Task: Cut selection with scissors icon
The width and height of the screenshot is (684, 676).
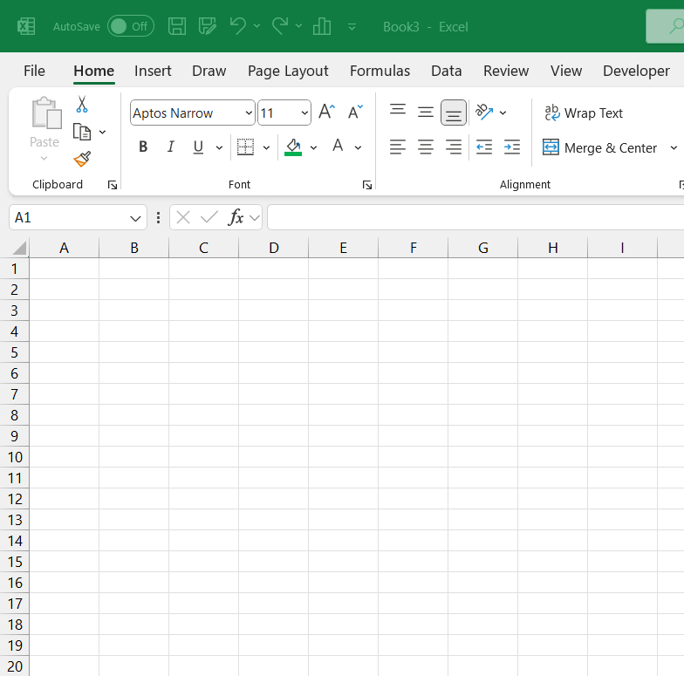Action: pos(82,105)
